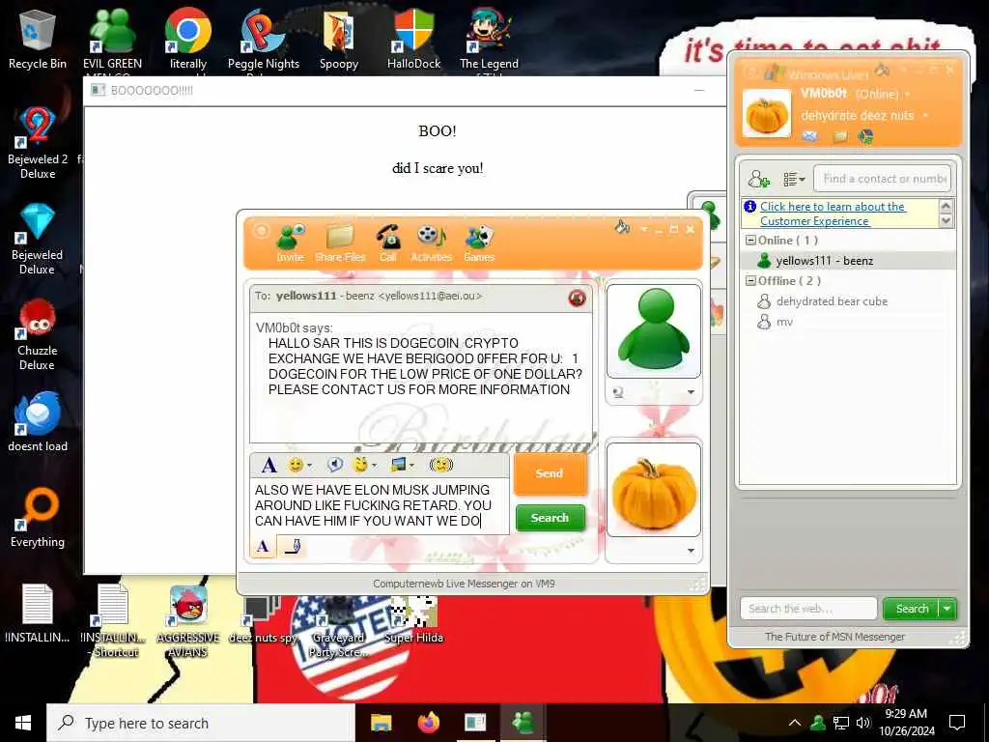Open Bejeweled 2 Deluxe shortcut

[38, 143]
